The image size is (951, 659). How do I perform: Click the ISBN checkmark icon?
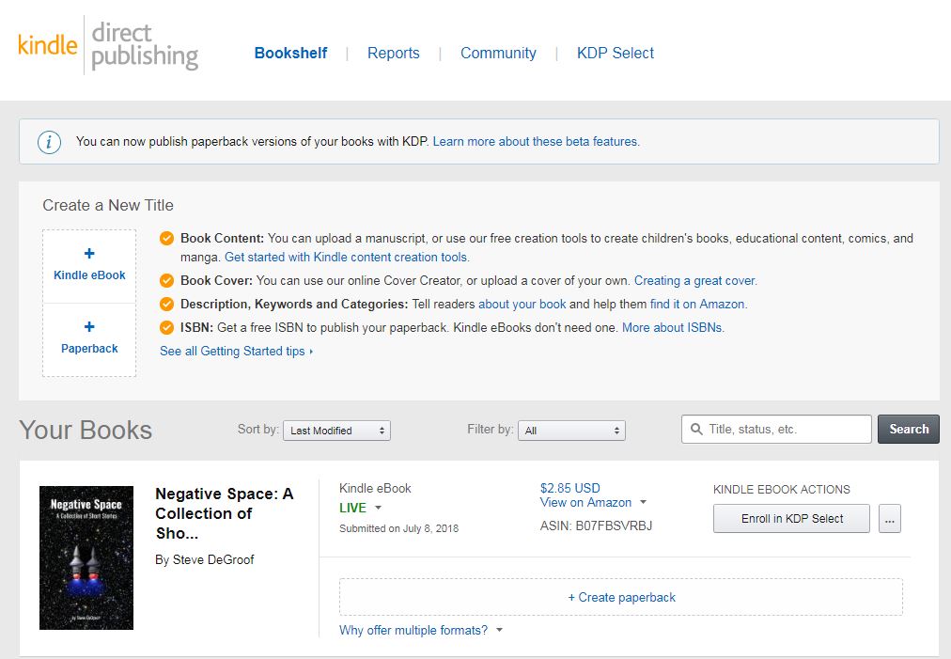pos(167,328)
